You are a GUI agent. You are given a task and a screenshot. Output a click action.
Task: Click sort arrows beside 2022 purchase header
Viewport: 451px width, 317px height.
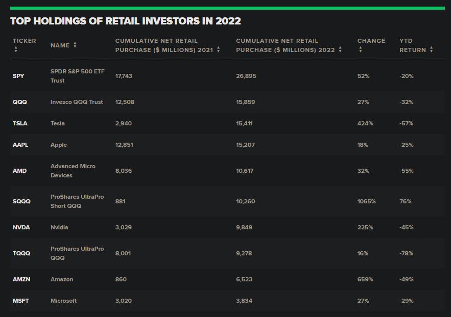point(340,49)
